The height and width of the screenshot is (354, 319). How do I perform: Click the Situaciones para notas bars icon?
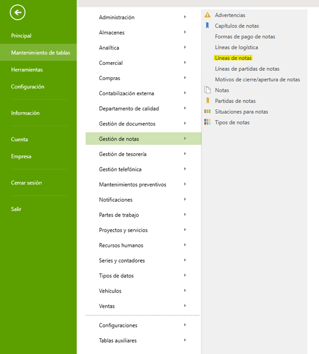coord(207,112)
